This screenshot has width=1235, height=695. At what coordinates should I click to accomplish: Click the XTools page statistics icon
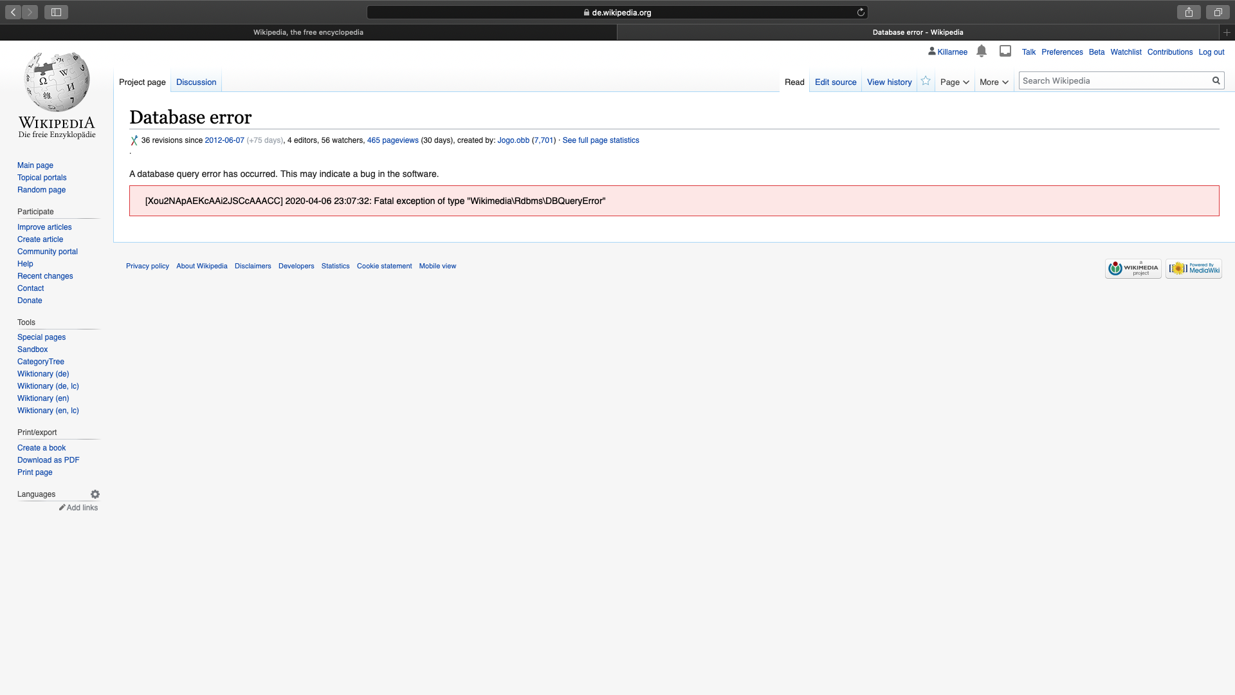click(134, 140)
